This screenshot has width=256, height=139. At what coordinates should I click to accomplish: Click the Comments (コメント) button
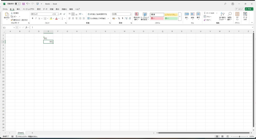239,9
